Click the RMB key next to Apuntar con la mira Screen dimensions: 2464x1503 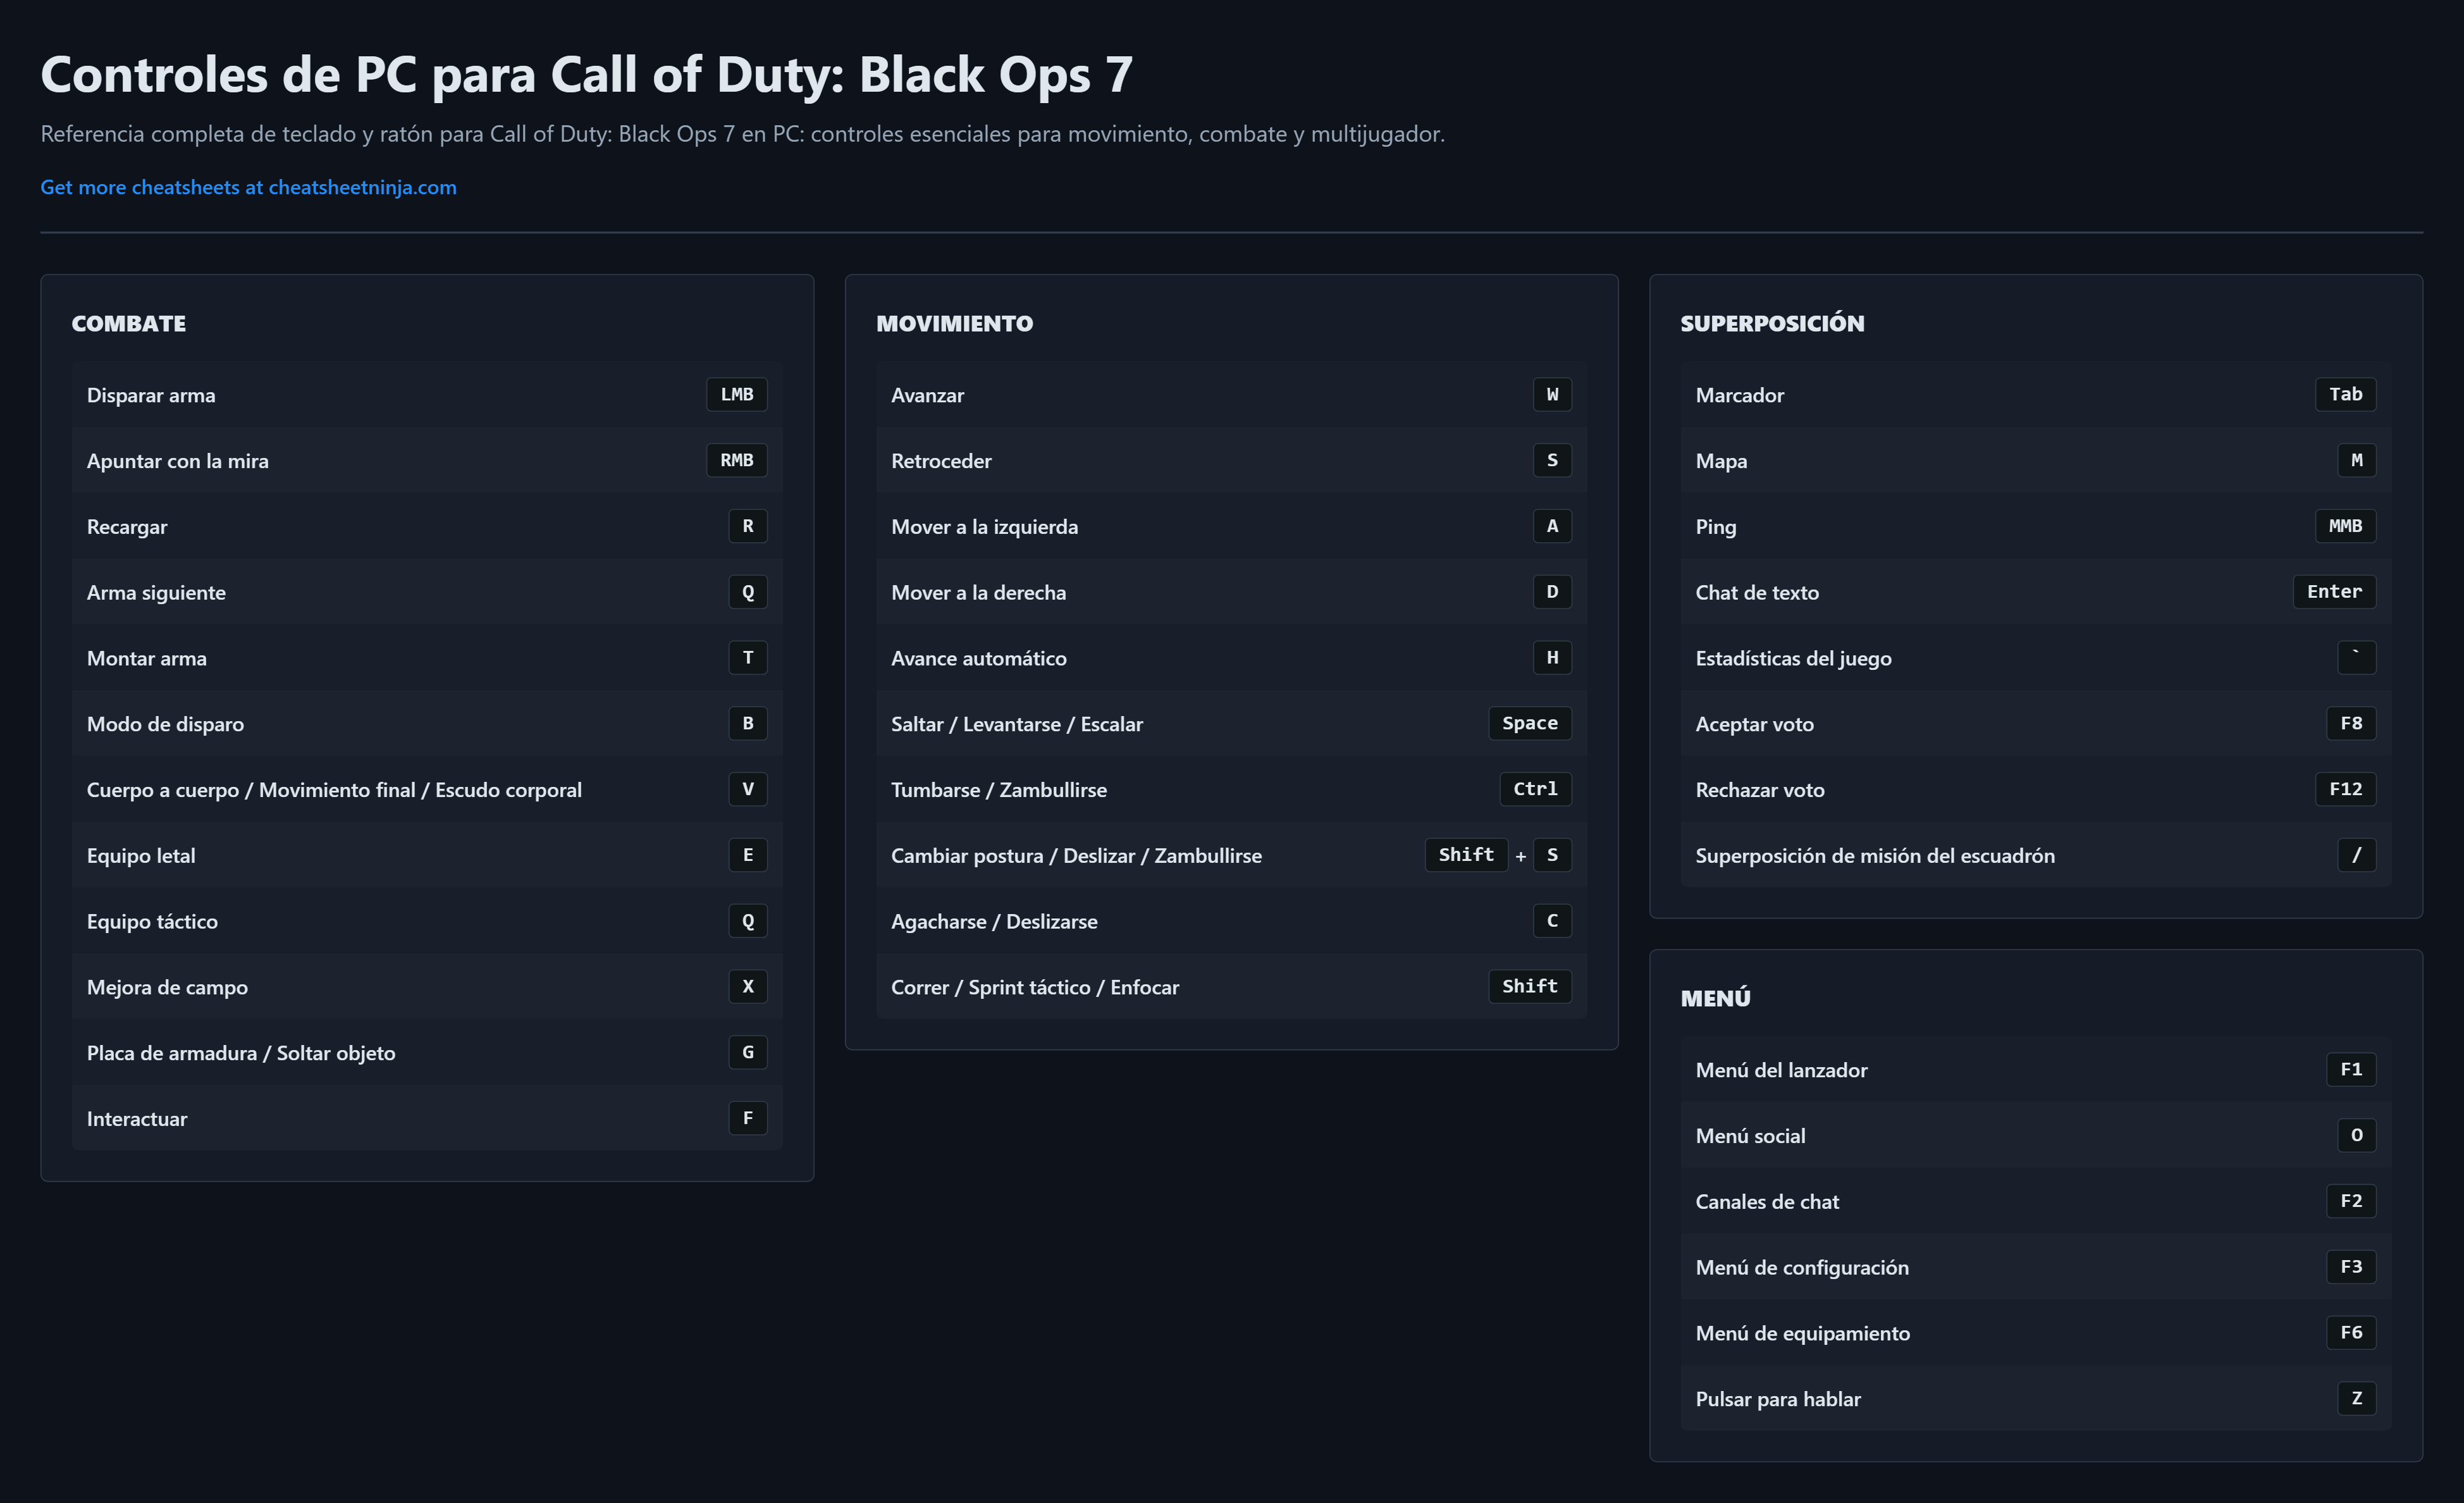pyautogui.click(x=736, y=460)
